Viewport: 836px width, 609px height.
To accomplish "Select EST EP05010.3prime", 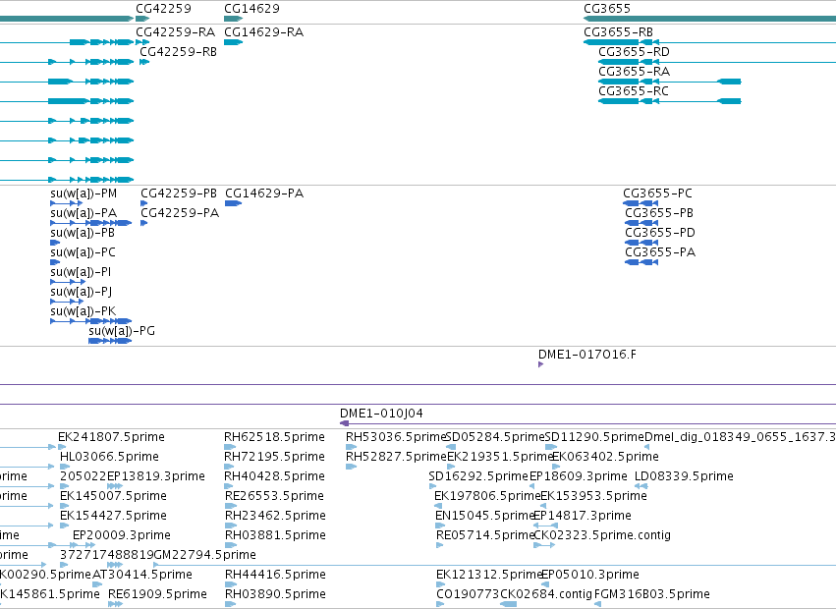I will coord(590,575).
